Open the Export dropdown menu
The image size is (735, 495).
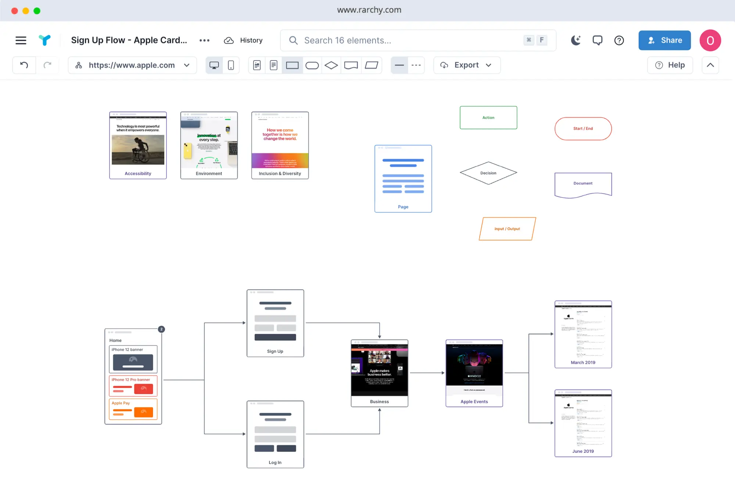(x=466, y=65)
